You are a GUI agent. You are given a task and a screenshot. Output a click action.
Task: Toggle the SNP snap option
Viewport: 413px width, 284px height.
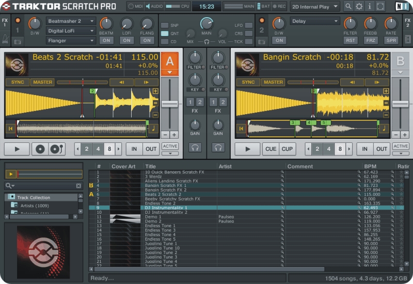point(165,25)
